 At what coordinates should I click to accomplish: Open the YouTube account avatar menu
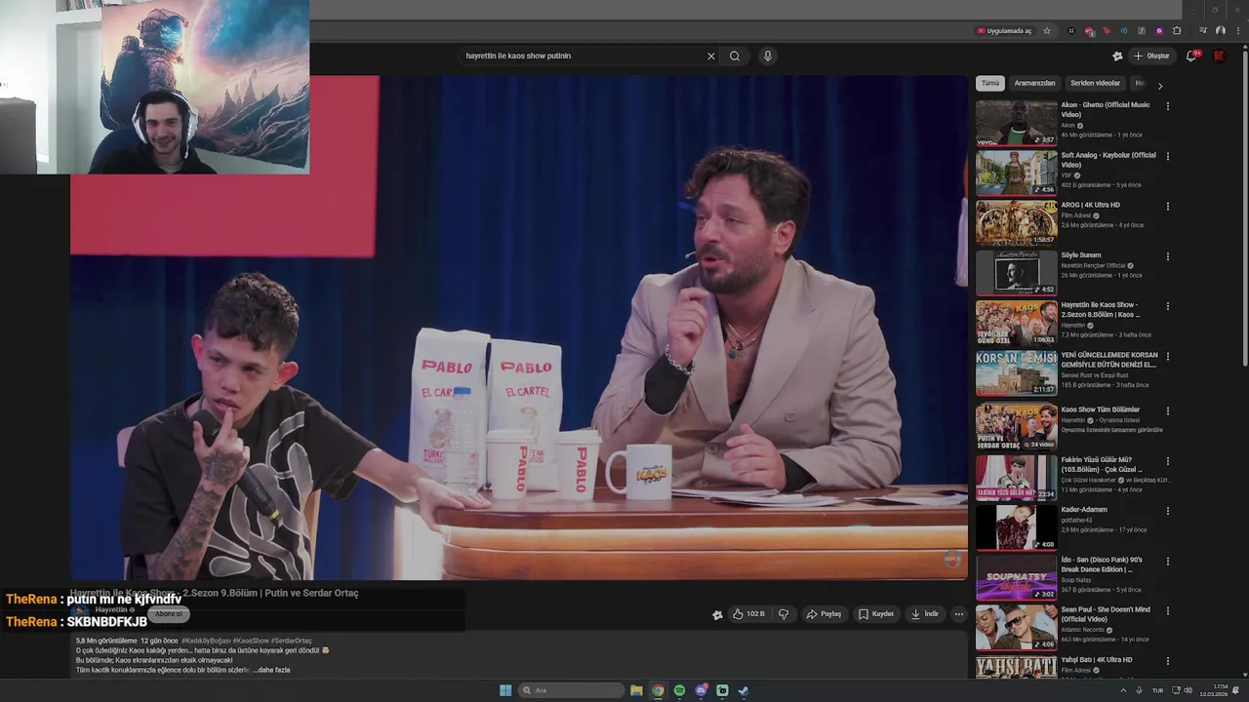click(1219, 56)
